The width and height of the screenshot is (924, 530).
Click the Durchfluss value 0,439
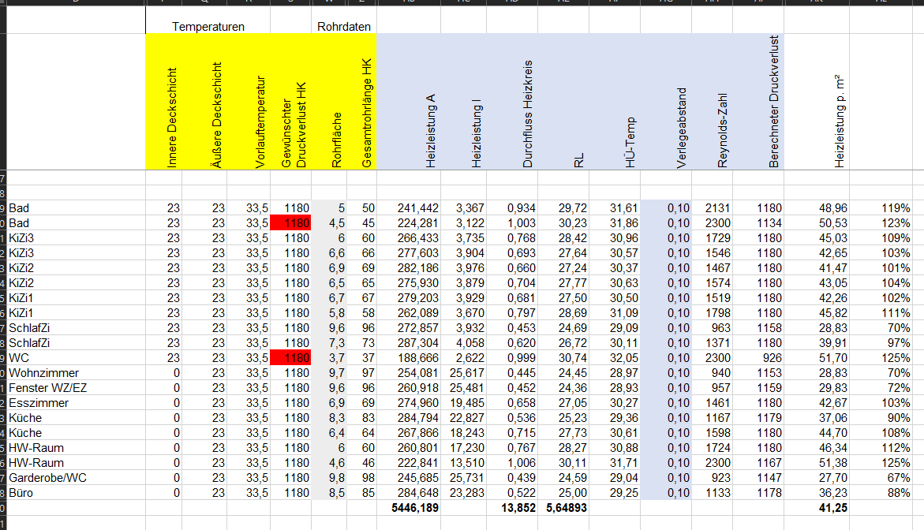point(513,478)
